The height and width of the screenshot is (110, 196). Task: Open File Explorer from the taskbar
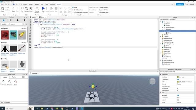point(42,108)
